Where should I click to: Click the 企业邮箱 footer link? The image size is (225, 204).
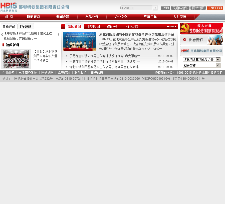9,73
